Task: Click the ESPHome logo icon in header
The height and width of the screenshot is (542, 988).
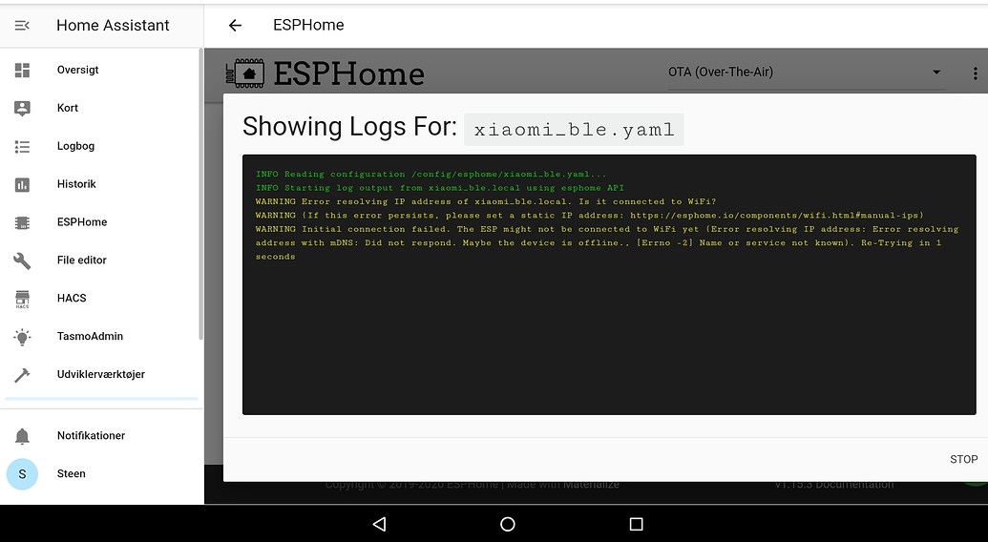Action: (245, 73)
